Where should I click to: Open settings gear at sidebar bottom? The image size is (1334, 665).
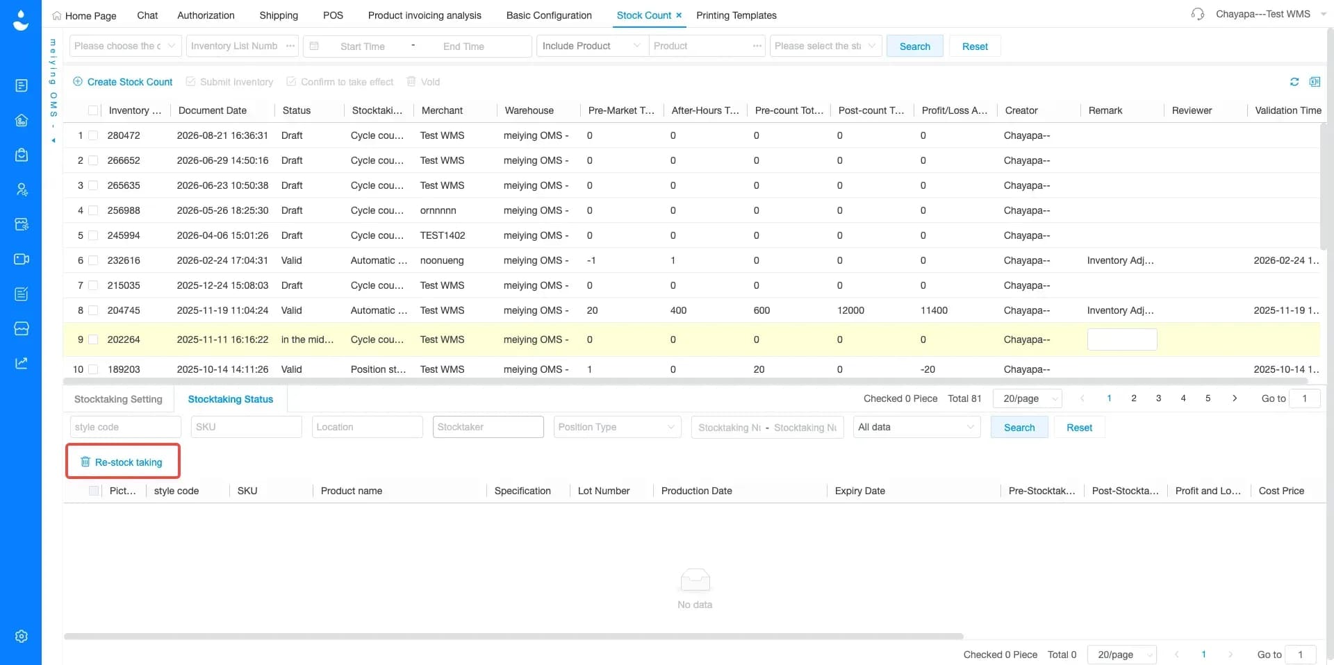click(22, 637)
